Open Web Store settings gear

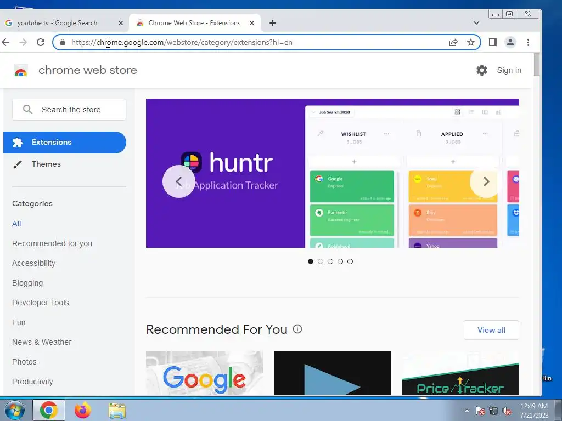pyautogui.click(x=482, y=70)
